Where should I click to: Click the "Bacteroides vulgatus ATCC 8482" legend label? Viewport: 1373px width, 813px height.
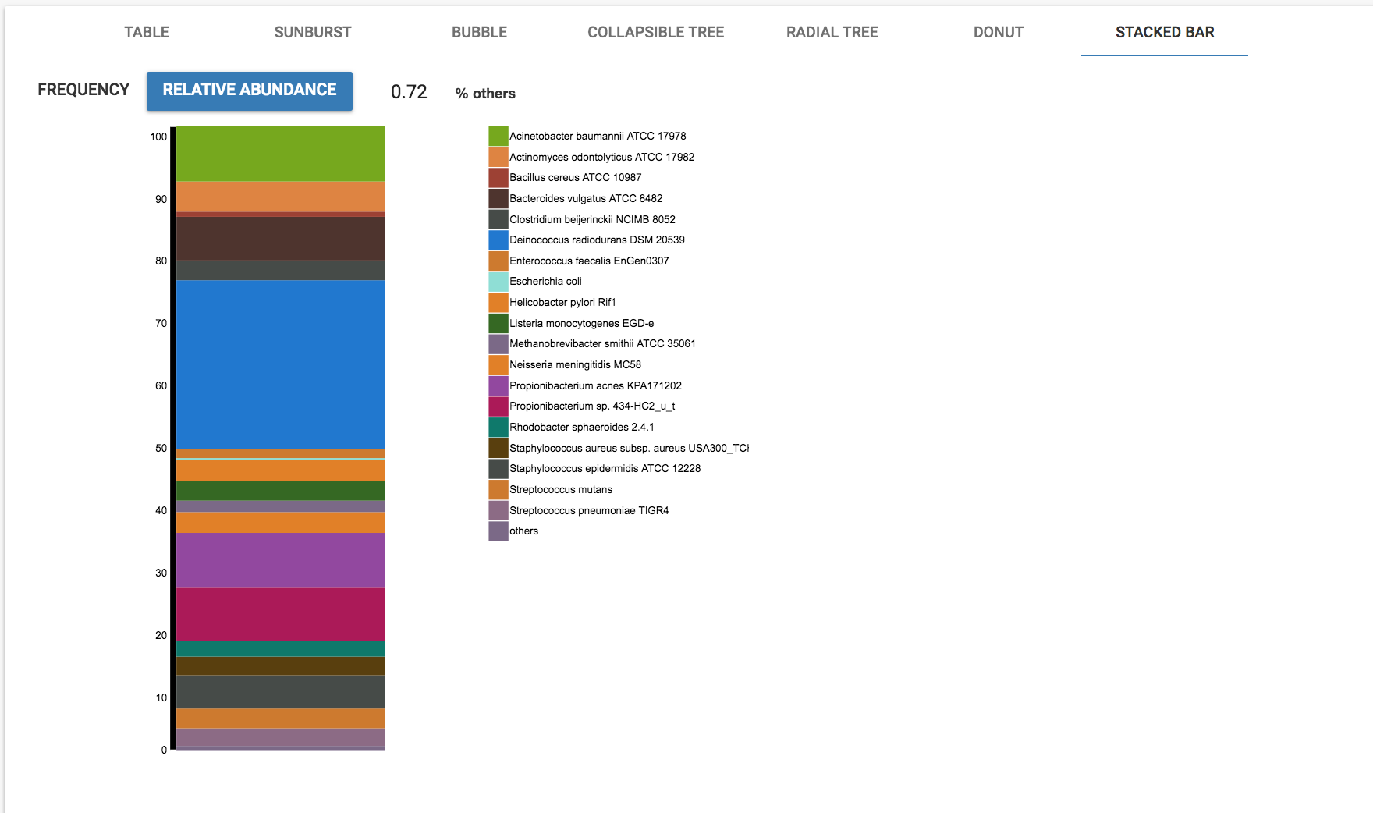586,198
